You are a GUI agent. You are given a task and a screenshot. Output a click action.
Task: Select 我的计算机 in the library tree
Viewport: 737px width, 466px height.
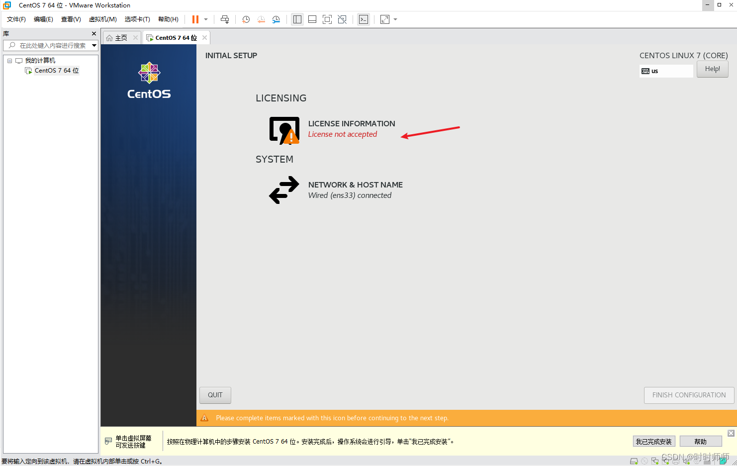[40, 61]
